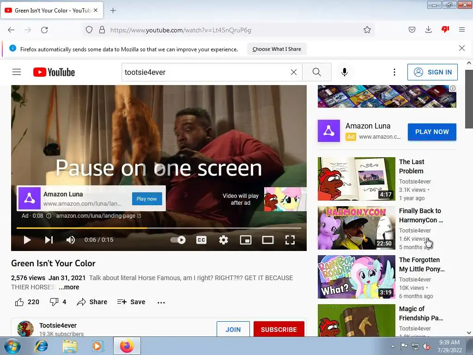473x355 pixels.
Task: Open the red extension toolbar icon
Action: point(445,29)
